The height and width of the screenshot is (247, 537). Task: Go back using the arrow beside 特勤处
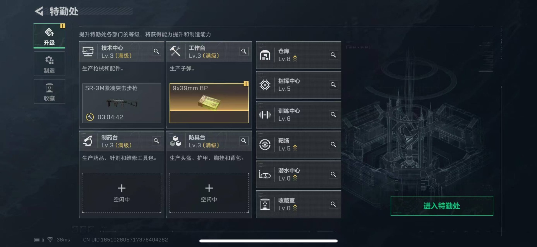pos(39,11)
